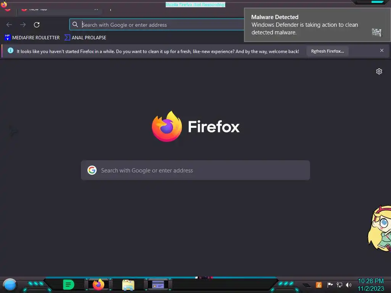Open the green chat app taskbar icon

click(68, 285)
